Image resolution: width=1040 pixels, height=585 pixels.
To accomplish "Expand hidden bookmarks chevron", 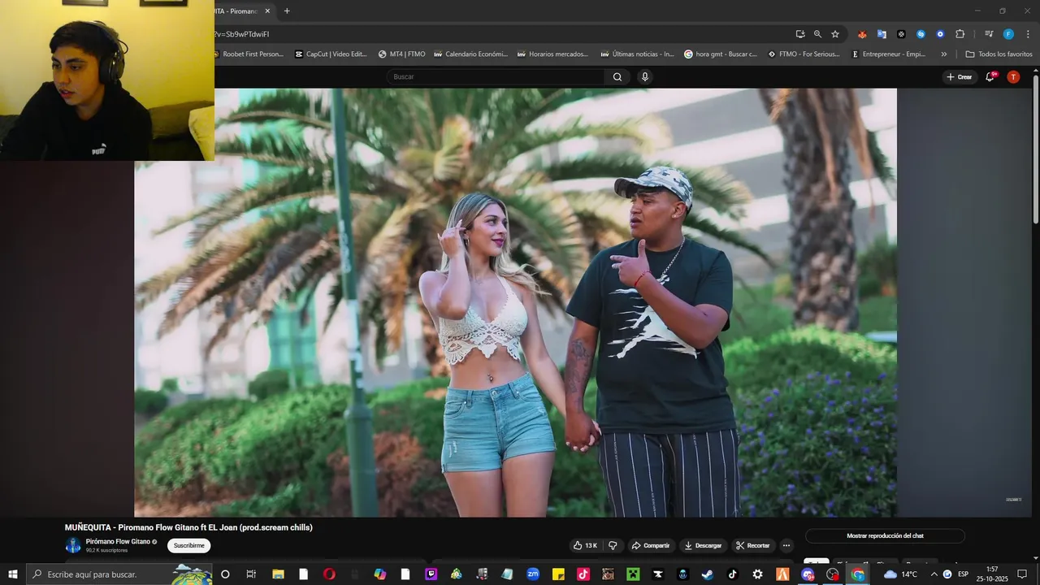I will tap(943, 54).
